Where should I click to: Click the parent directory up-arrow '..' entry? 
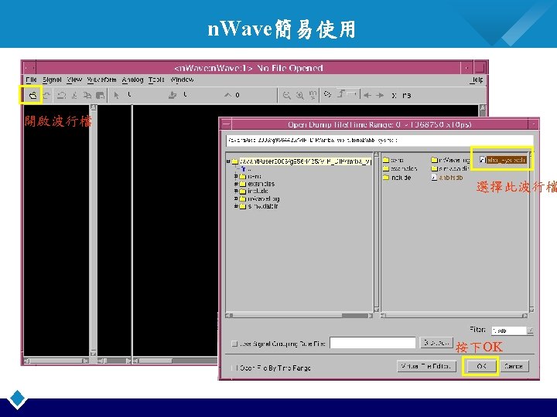tap(244, 169)
